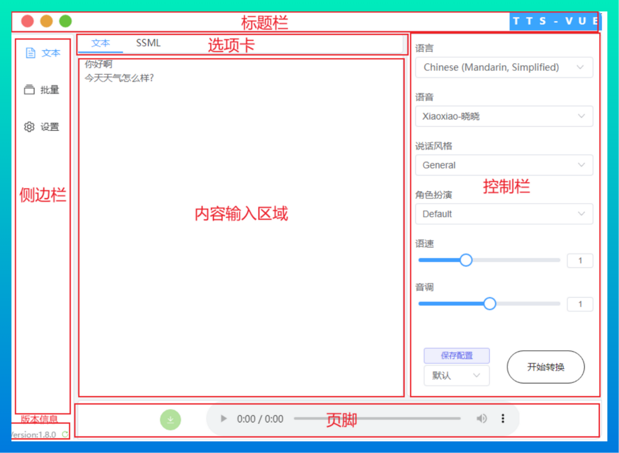
Task: Click the 开始转换 start conversion button
Action: tap(545, 367)
